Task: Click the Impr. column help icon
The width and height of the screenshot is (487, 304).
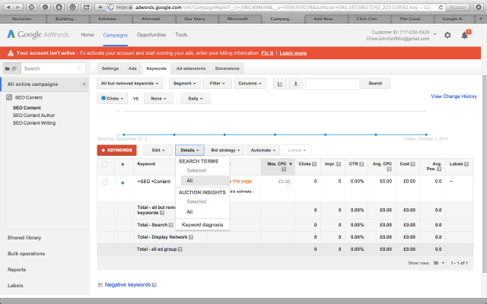Action: click(x=339, y=164)
